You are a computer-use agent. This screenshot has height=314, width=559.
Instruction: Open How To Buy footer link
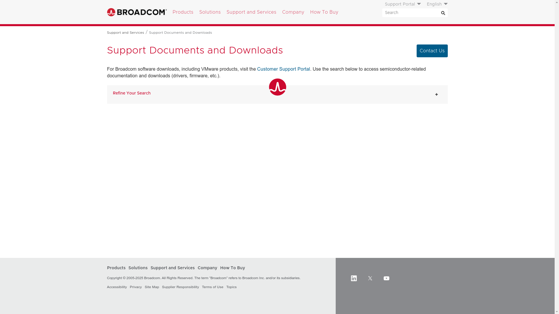pos(233,268)
